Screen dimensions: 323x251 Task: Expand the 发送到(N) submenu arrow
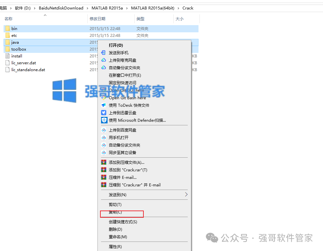[x=186, y=195]
